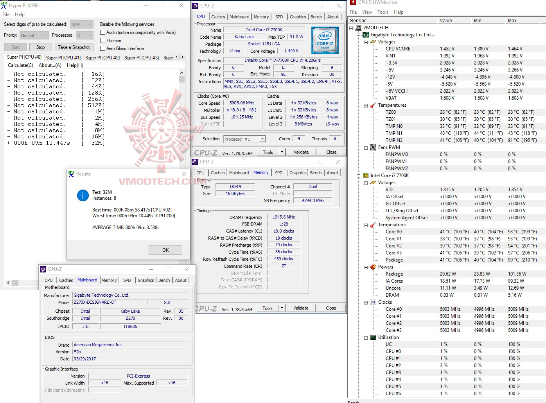Open the Priority Normal dropdown
Viewport: 546px width, 403px height.
34,35
